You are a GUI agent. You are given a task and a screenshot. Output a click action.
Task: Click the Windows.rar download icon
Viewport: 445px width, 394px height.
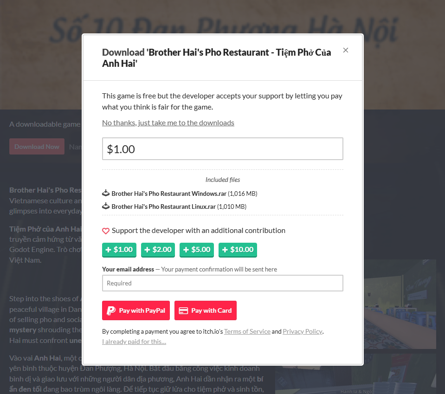point(106,193)
